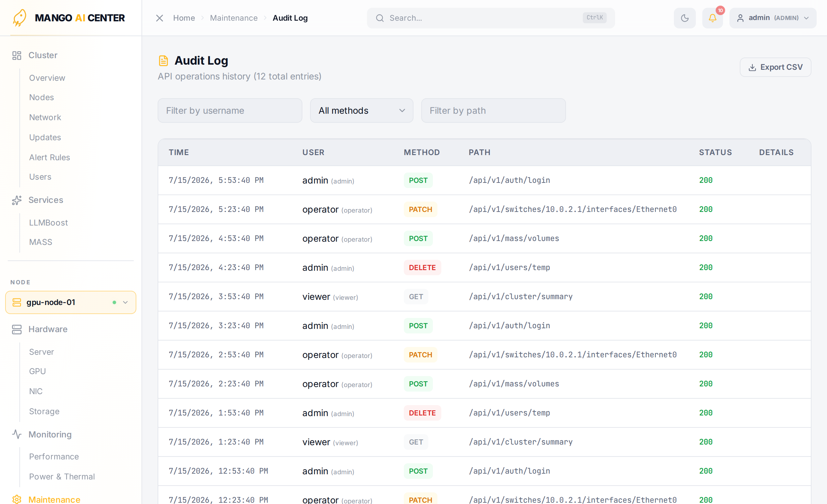Click the DETAILS column header
The height and width of the screenshot is (504, 827).
pyautogui.click(x=776, y=152)
